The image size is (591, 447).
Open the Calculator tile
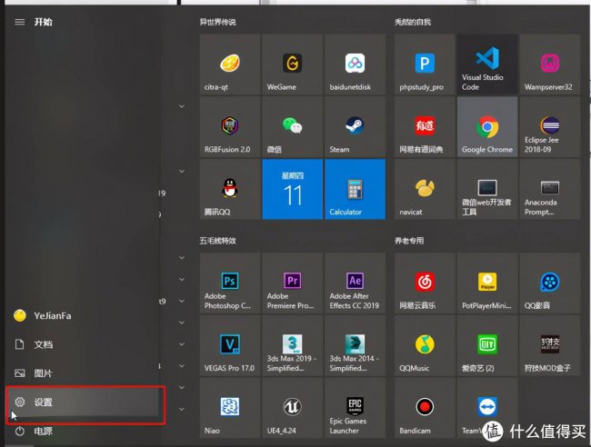(x=355, y=189)
